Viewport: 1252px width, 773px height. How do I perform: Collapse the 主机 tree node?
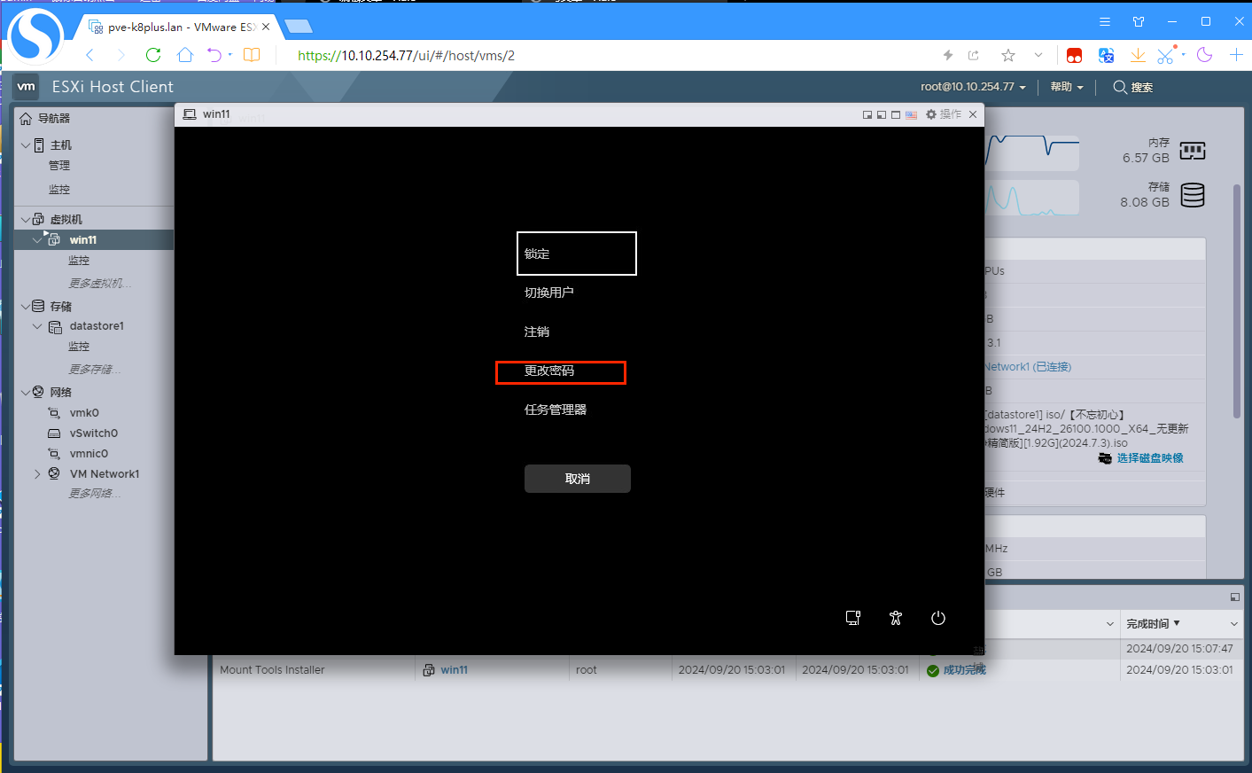point(26,145)
